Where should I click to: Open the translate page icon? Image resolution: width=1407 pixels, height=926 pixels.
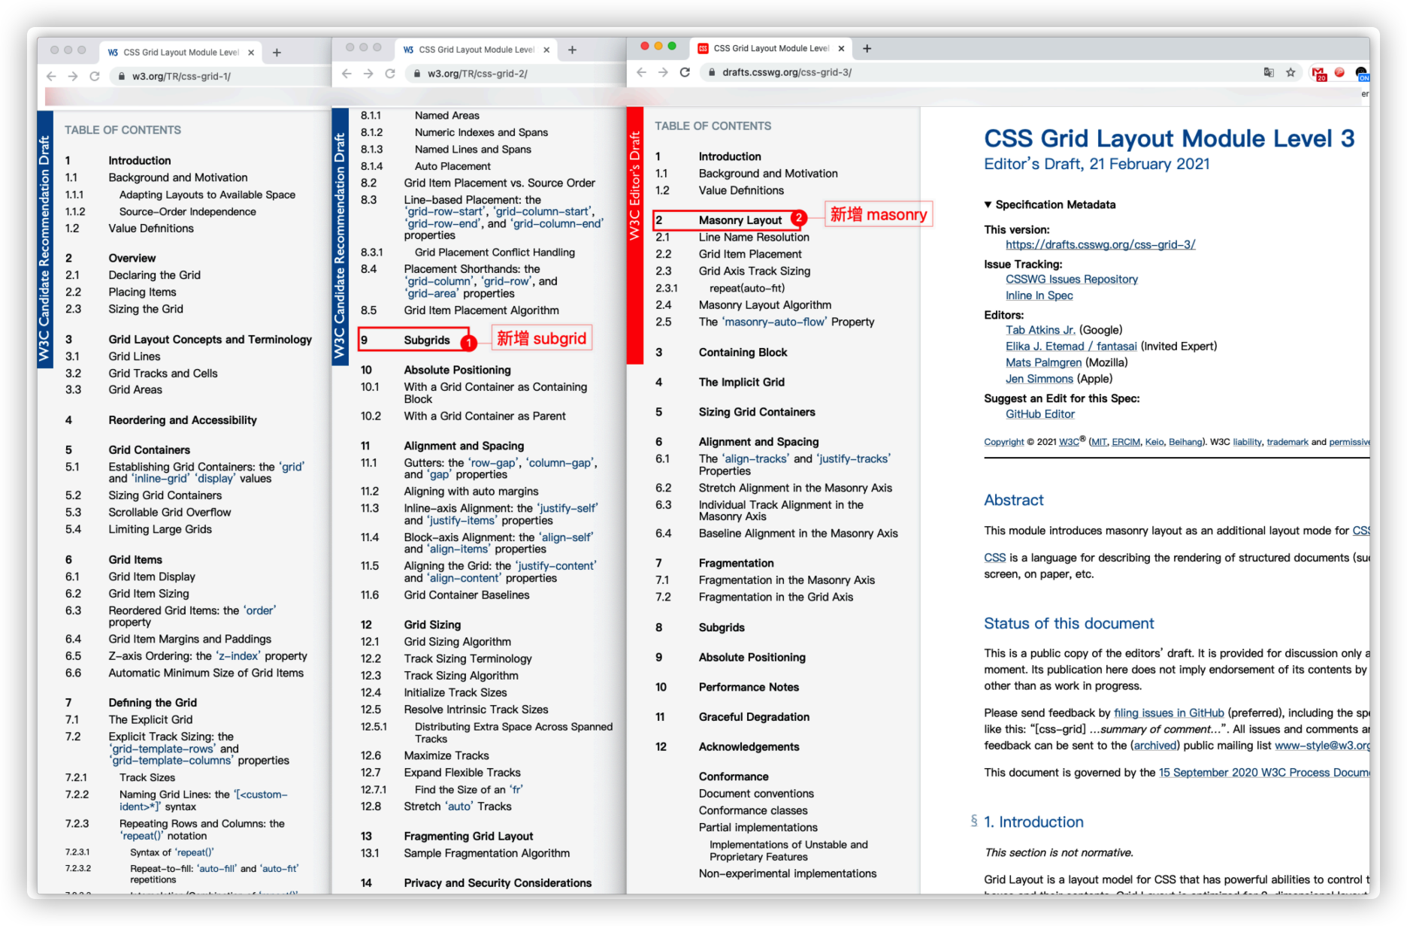coord(1269,72)
